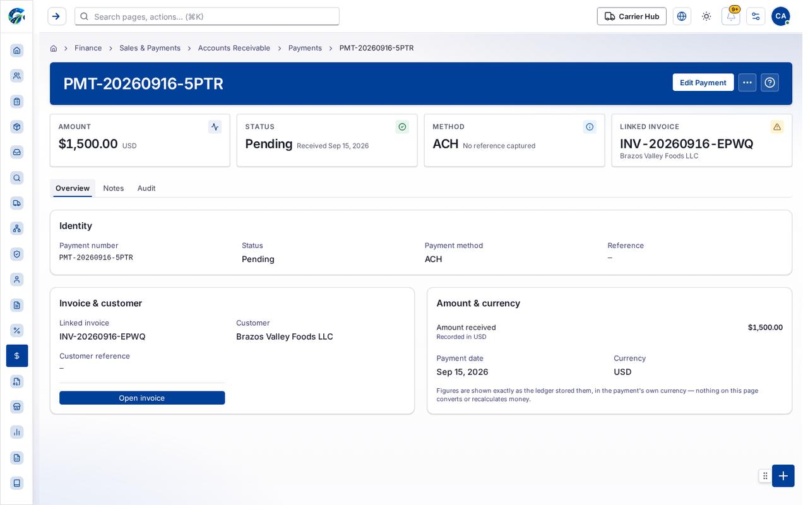Screen dimensions: 808x505
Task: Open the inbox tray sidebar icon
Action: [17, 152]
